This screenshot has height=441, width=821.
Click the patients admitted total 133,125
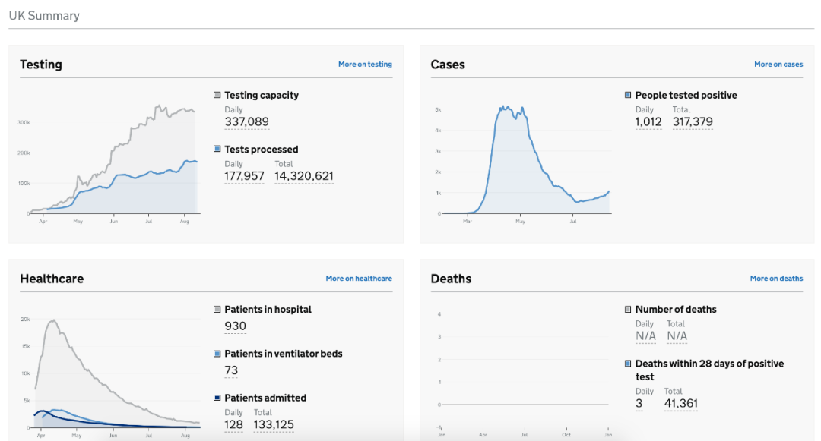(274, 425)
